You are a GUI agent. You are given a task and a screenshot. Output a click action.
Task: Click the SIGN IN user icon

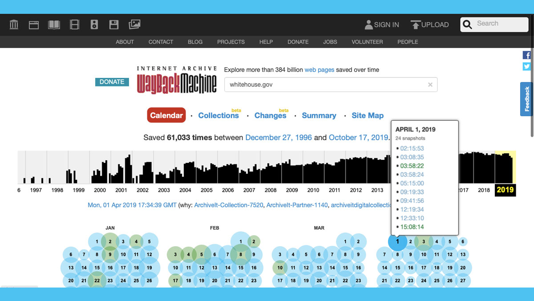click(368, 24)
